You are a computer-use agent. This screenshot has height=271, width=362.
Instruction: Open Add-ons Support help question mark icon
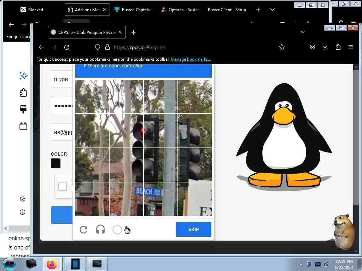coord(22,212)
